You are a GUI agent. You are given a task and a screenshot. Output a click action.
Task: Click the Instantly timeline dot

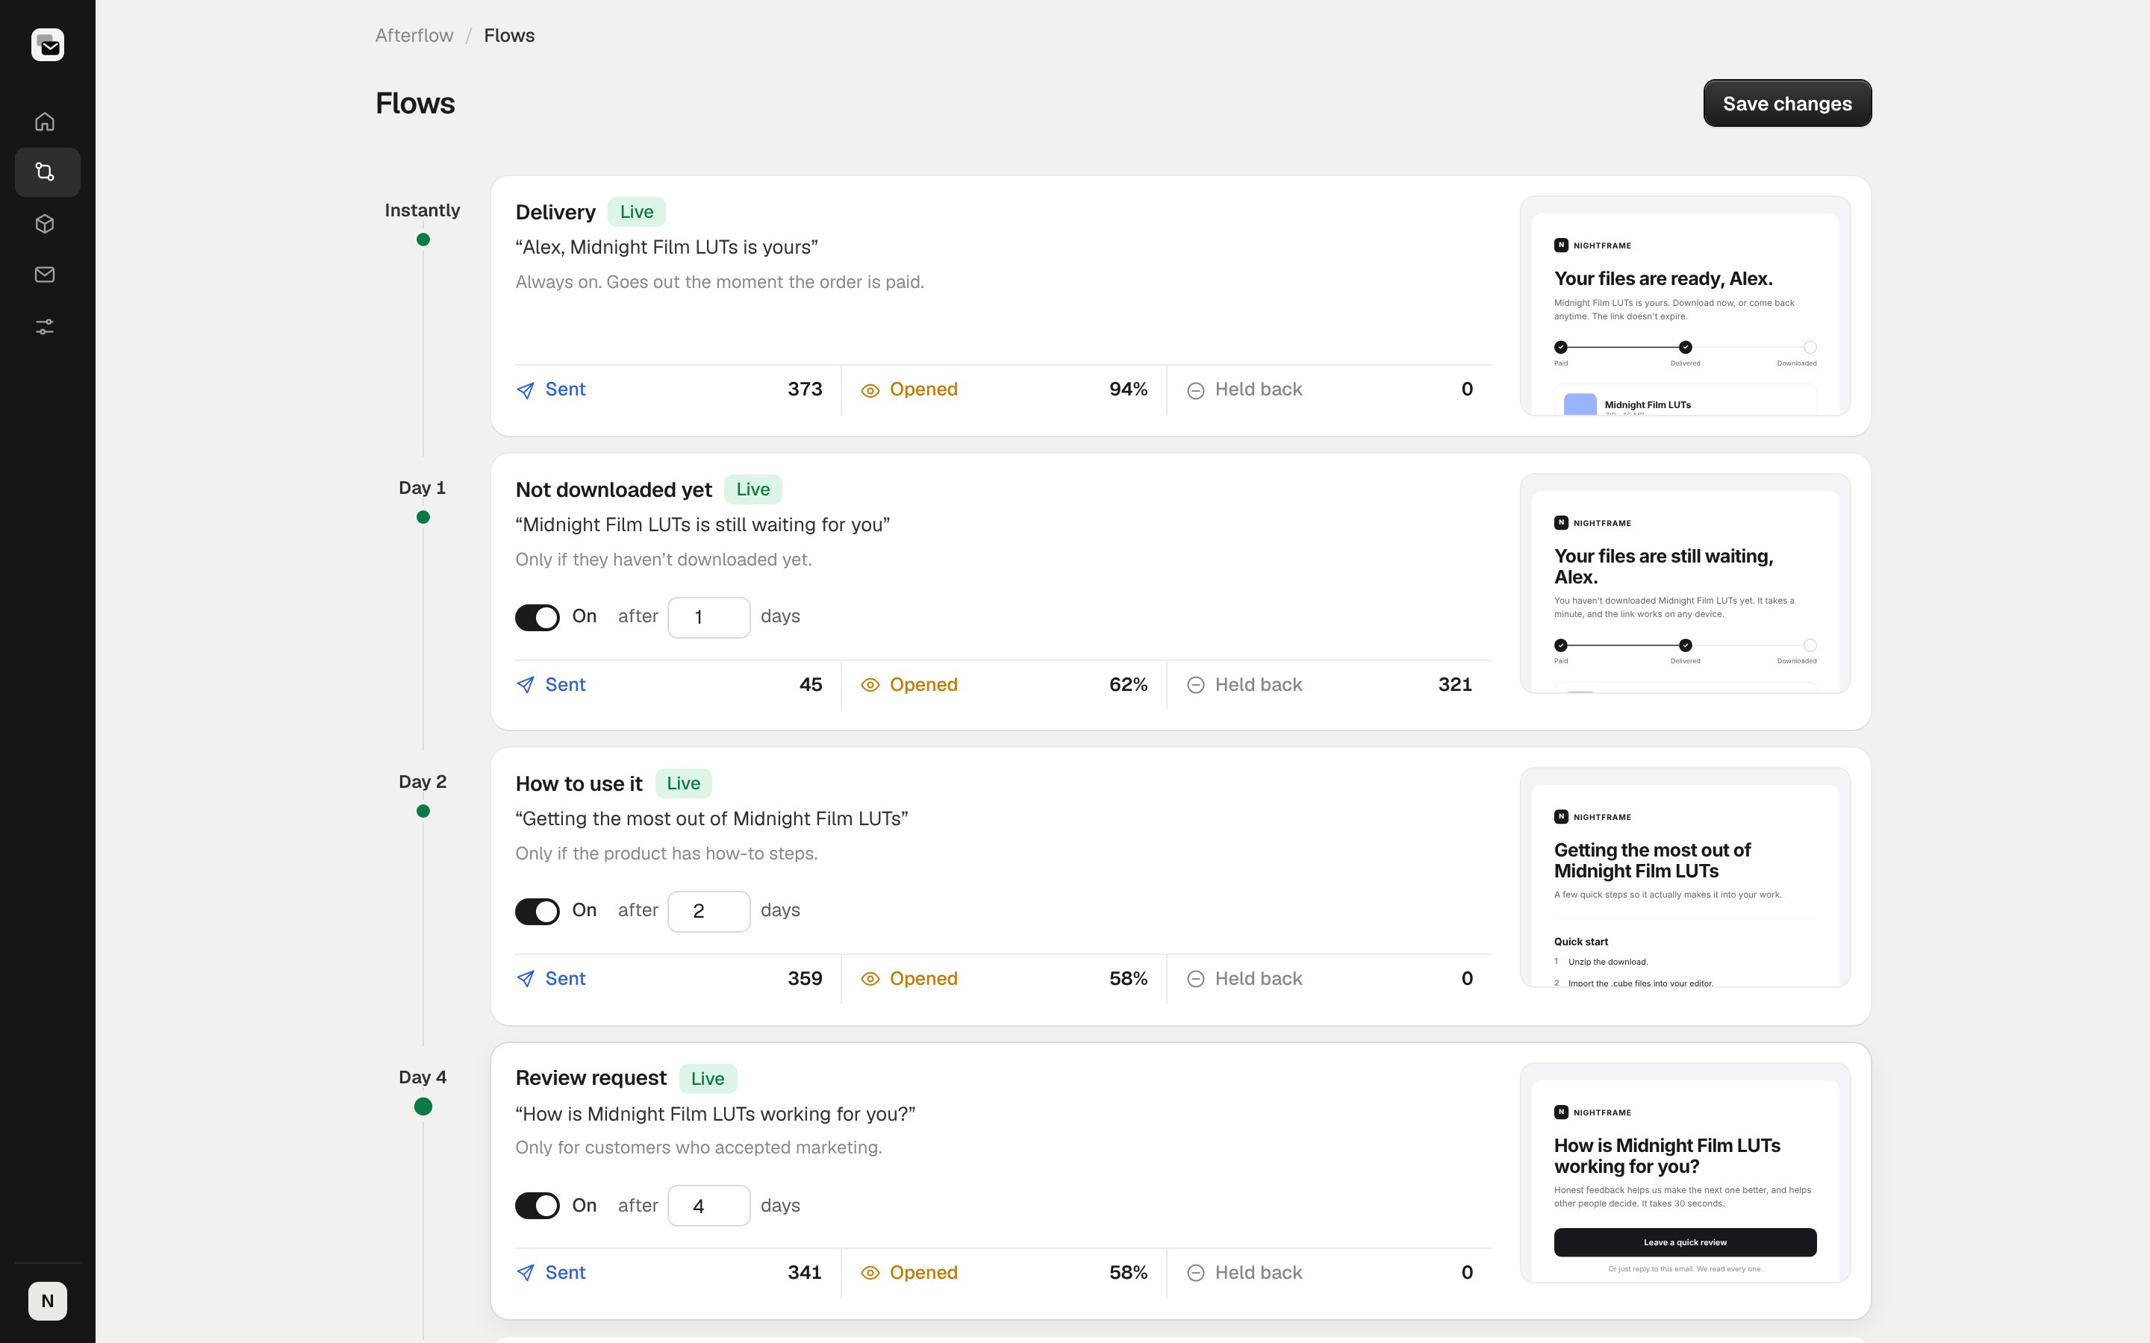[x=423, y=240]
